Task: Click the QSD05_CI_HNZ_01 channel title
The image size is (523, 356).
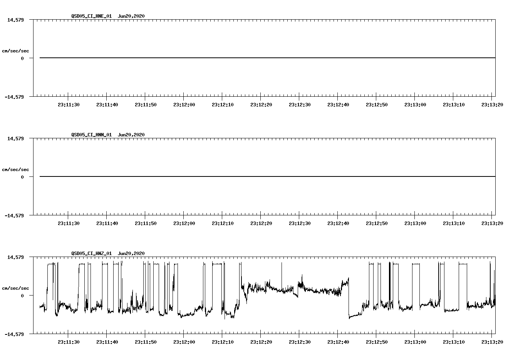Action: [x=92, y=254]
